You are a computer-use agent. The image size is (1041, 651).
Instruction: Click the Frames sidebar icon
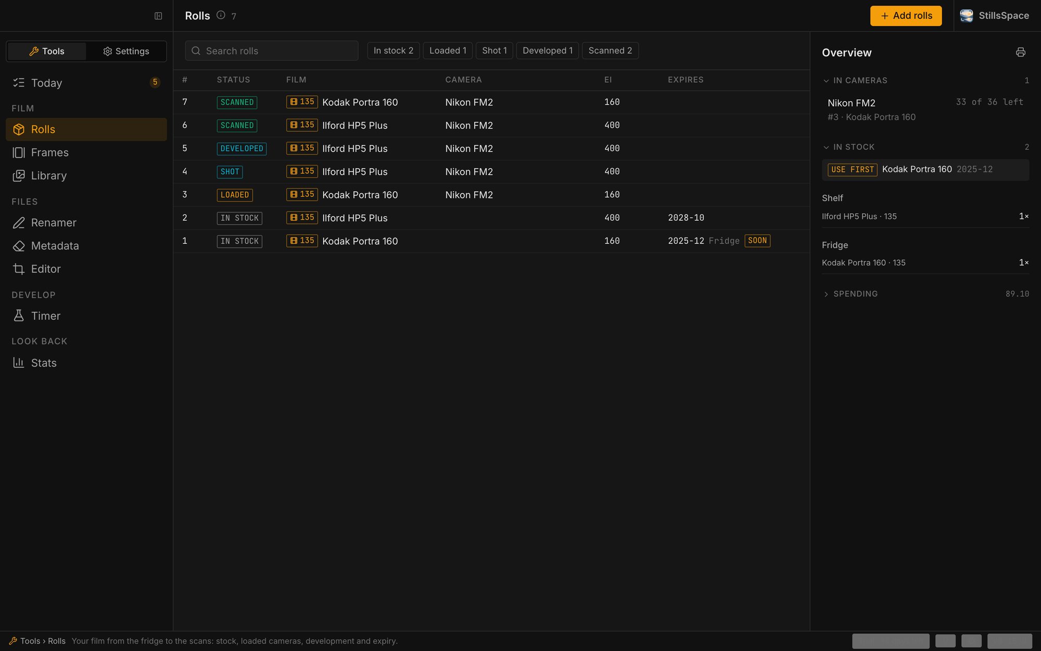coord(19,153)
